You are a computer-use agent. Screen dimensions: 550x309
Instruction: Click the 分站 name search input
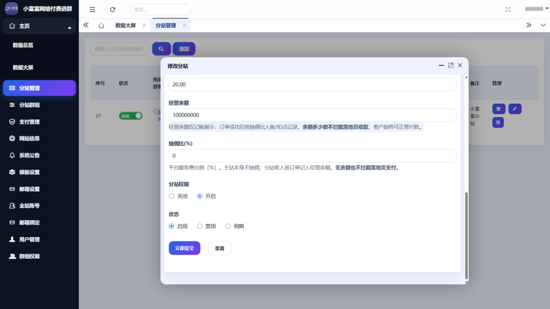120,49
